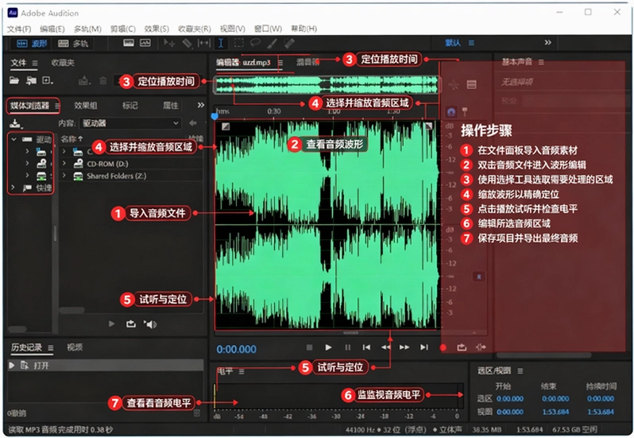Switch to the 标记 tab
634x438 pixels.
point(130,106)
